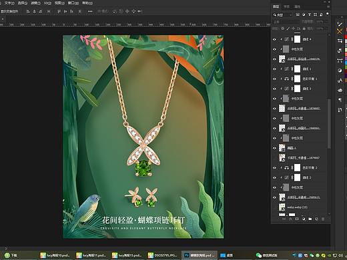Screen dimensions: 347x260
Task: Open the layer blend mode dropdown
Action: click(286, 22)
